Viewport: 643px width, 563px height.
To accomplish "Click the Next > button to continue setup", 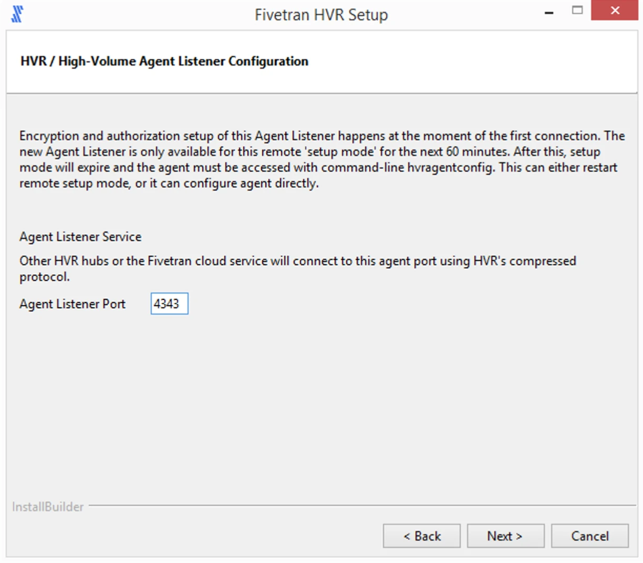I will 505,536.
